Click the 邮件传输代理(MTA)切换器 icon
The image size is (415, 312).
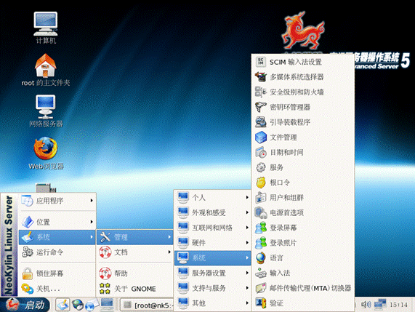(261, 288)
